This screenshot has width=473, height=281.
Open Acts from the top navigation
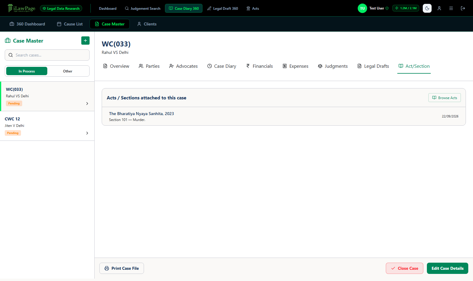click(x=253, y=8)
